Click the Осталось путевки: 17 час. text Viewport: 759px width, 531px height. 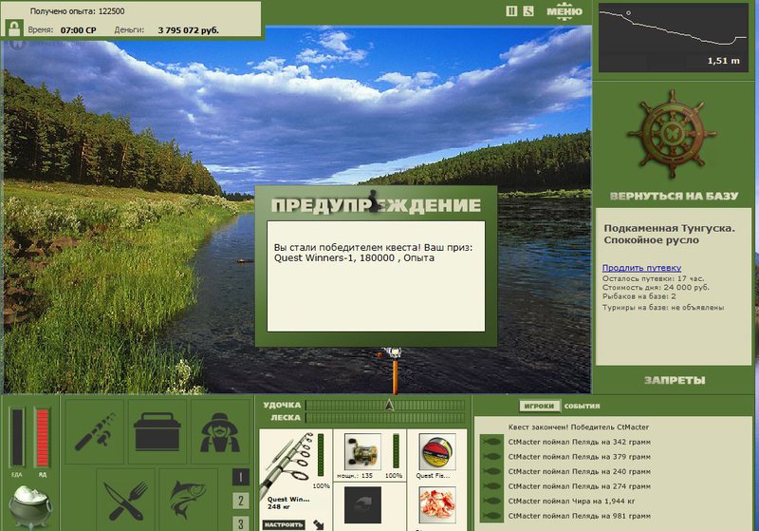(x=653, y=278)
